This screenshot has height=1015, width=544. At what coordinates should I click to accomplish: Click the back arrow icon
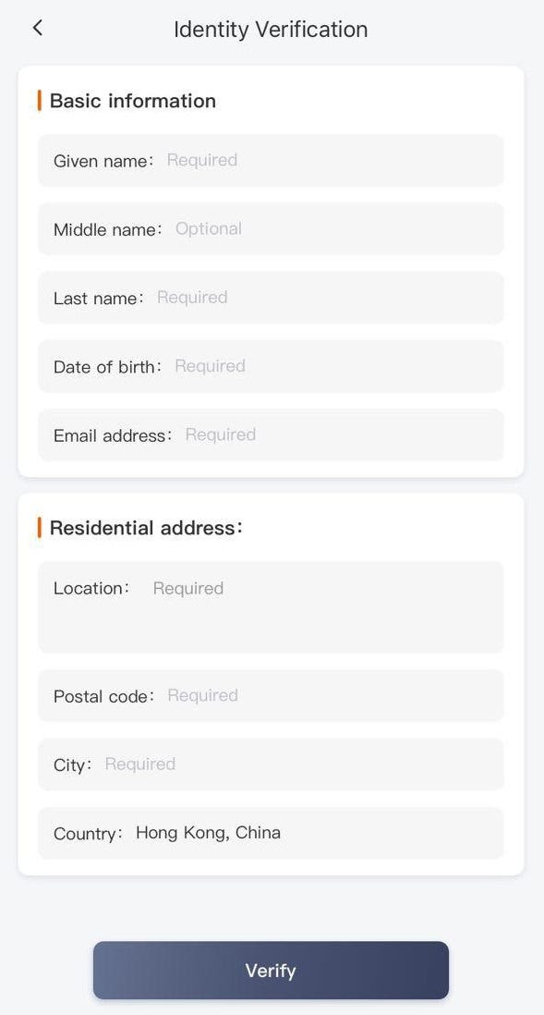pyautogui.click(x=37, y=28)
